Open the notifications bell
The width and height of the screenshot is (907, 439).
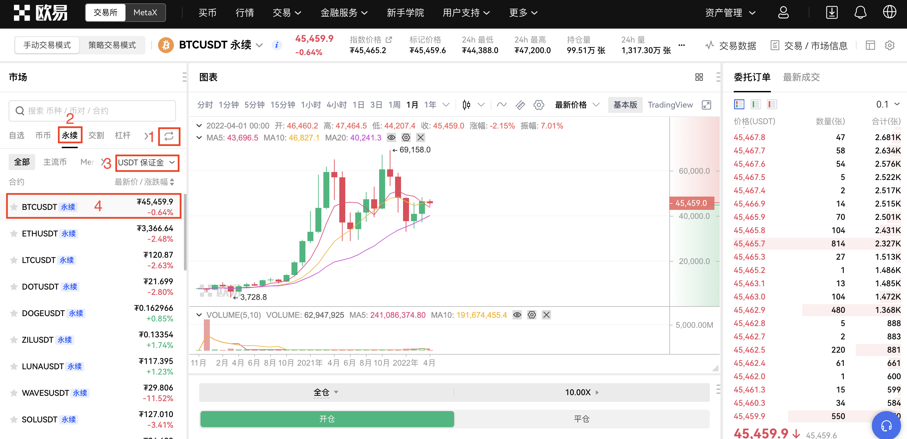point(860,13)
